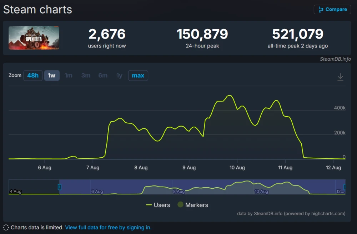Viewport: 357px width, 234px height.
Task: Select the 1m zoom range
Action: click(68, 76)
